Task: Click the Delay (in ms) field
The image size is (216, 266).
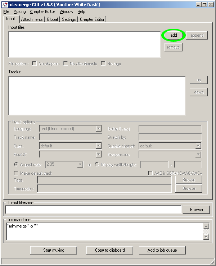Action: point(170,129)
